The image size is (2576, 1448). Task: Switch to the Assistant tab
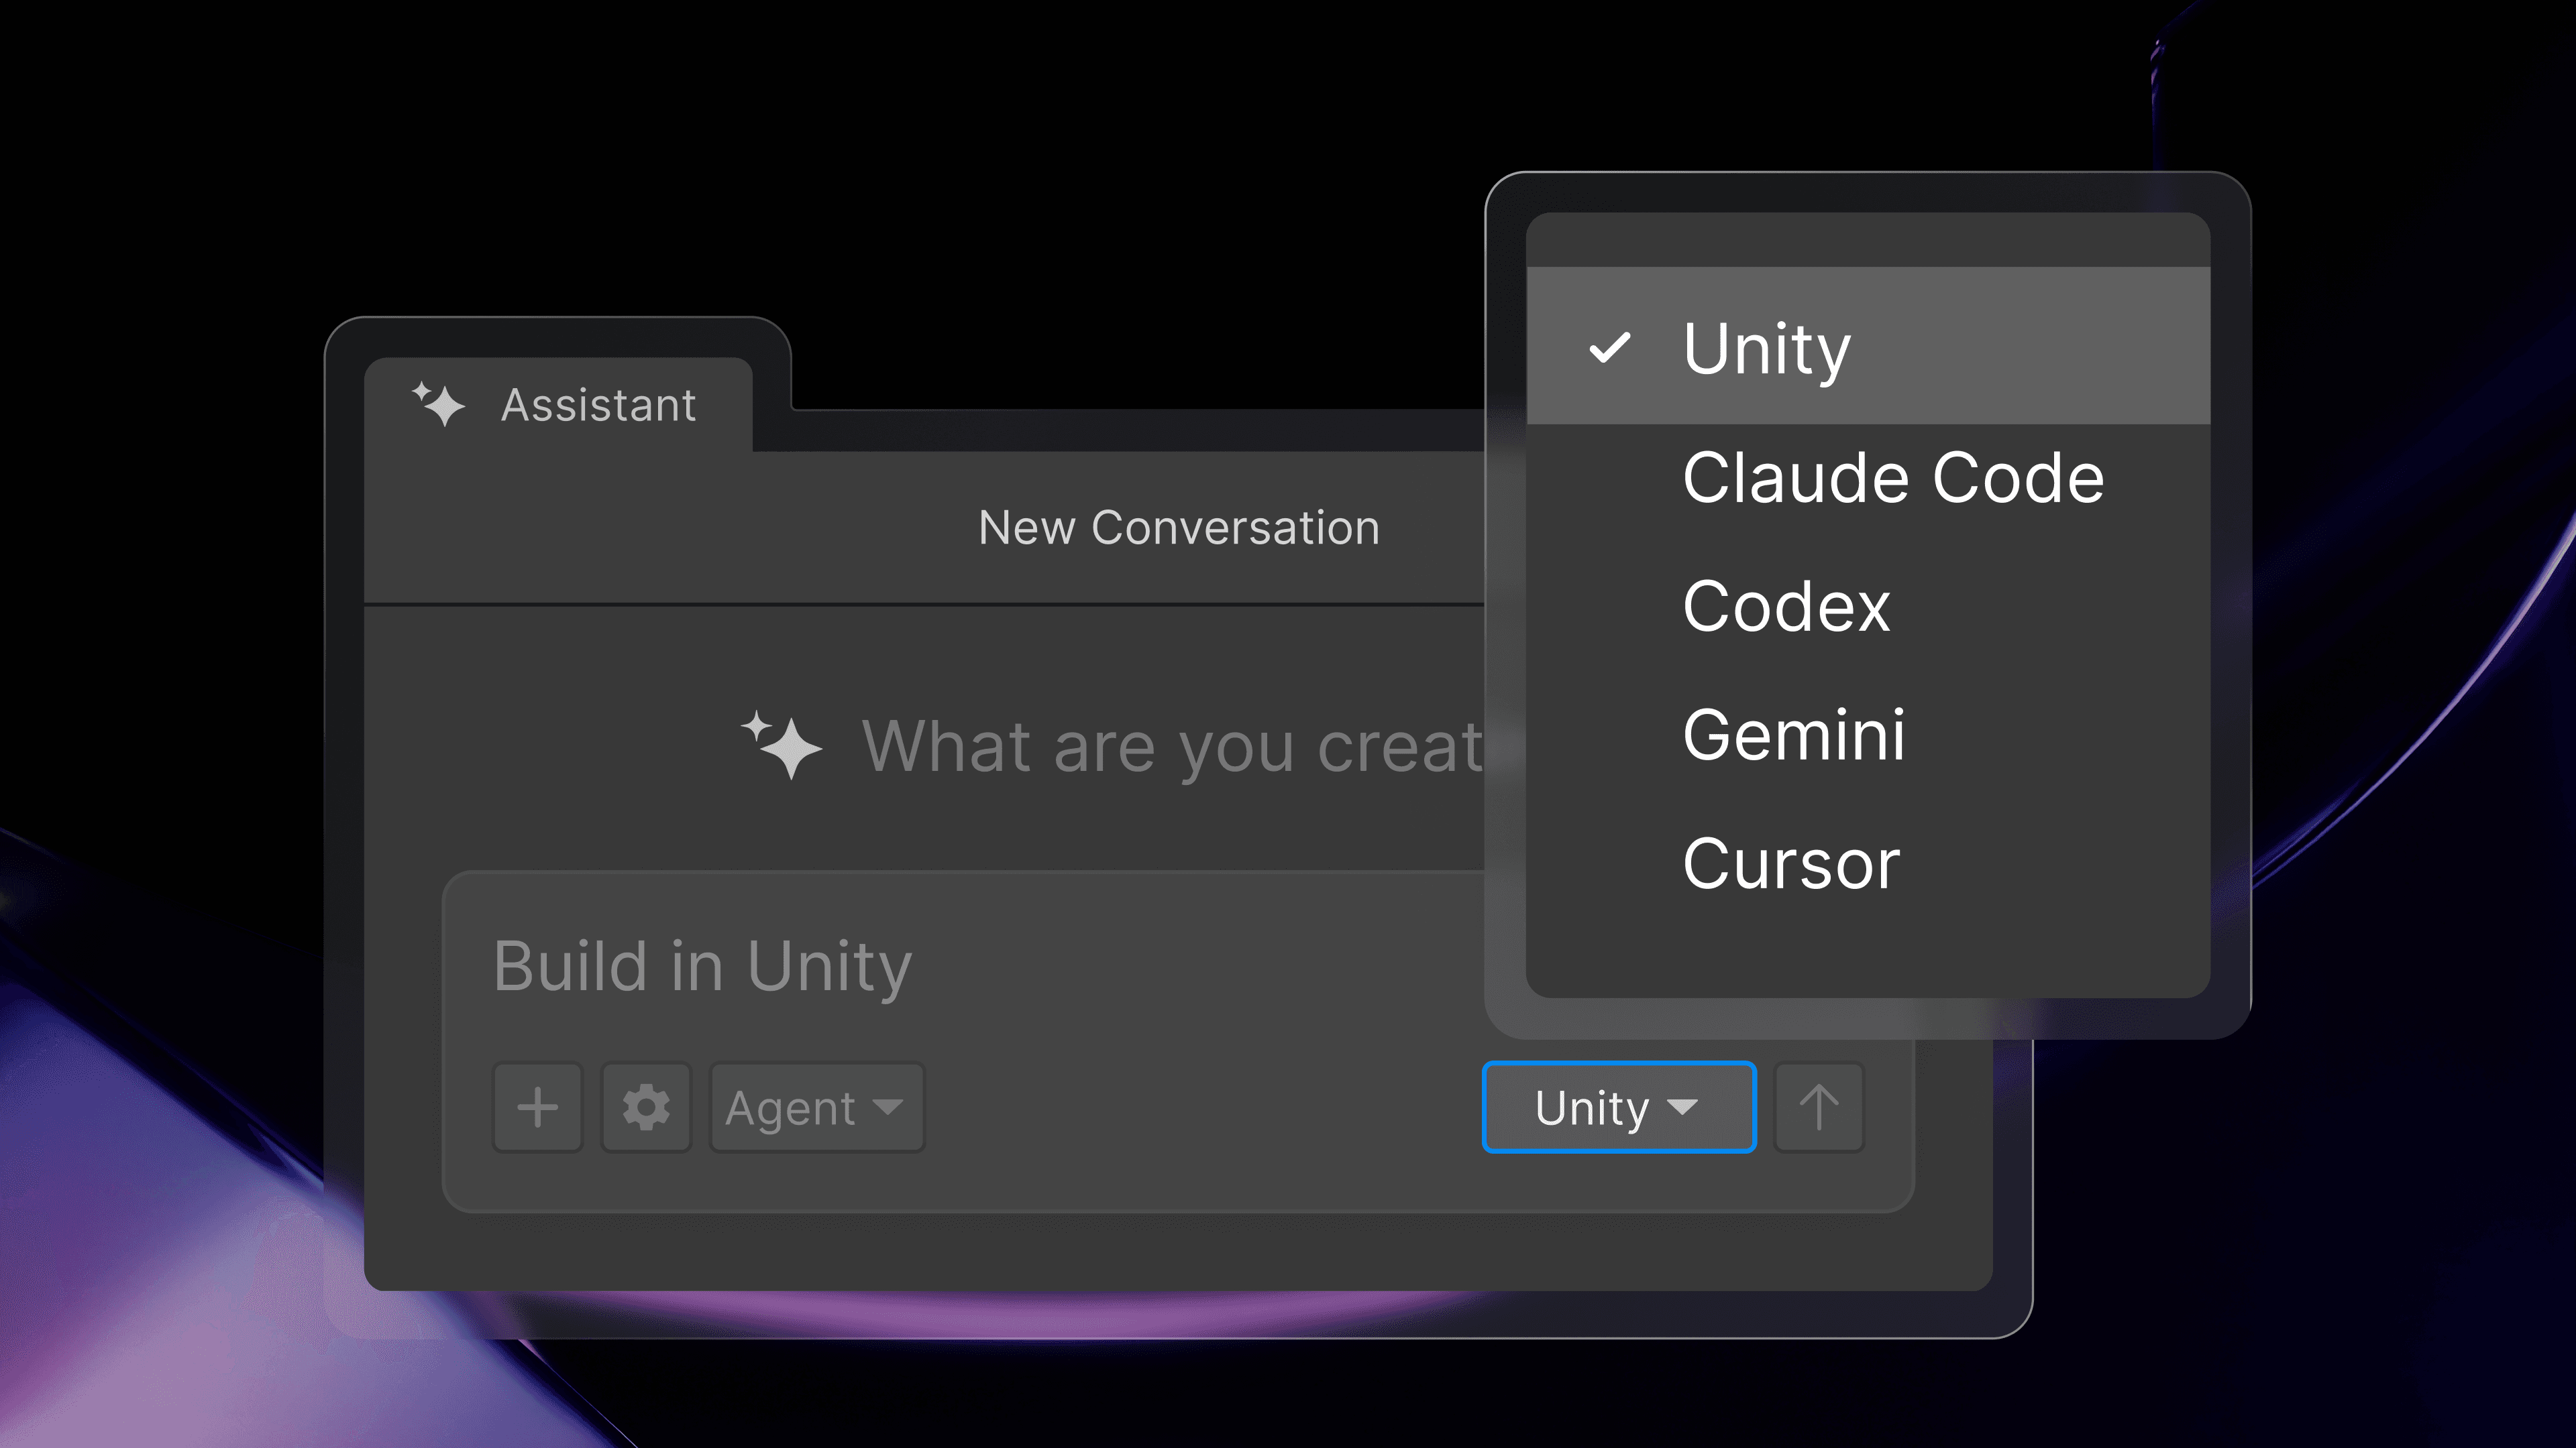coord(558,405)
